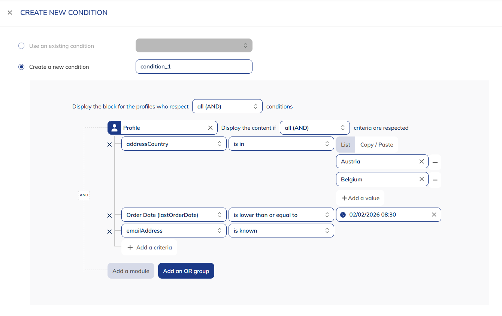This screenshot has width=502, height=316.
Task: Switch to the List tab
Action: pos(345,145)
